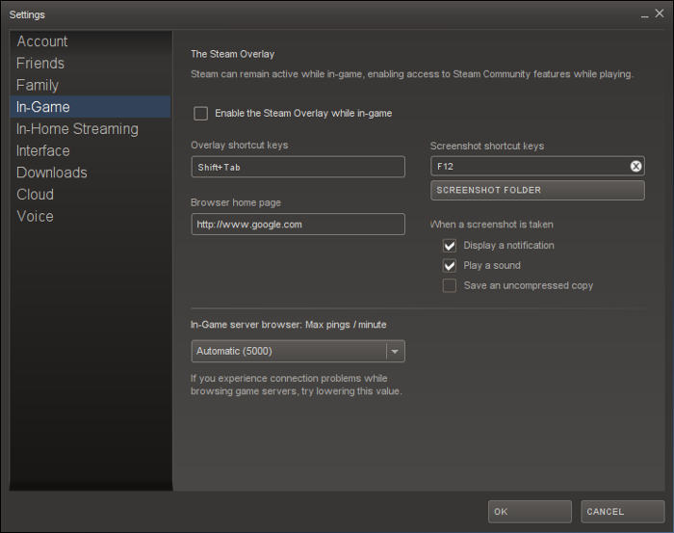Uncheck Play a sound

[450, 265]
